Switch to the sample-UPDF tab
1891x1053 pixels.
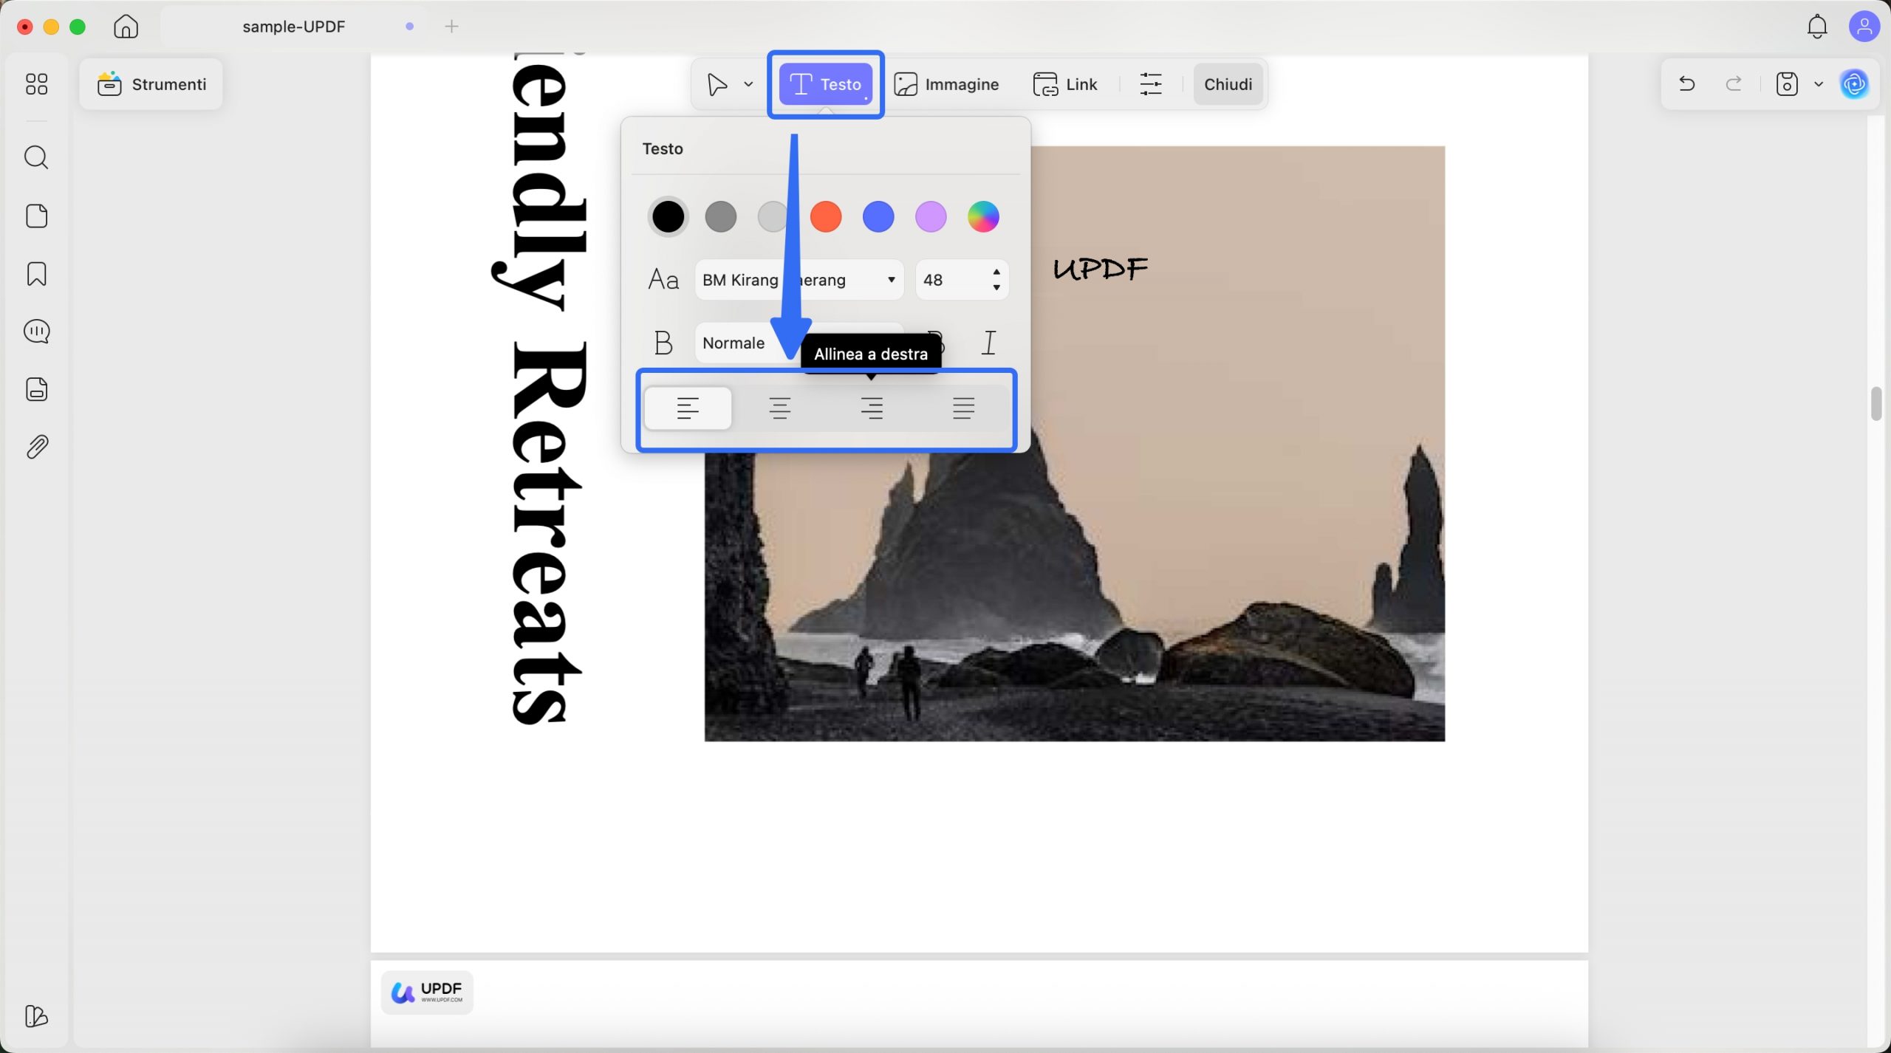click(x=294, y=26)
